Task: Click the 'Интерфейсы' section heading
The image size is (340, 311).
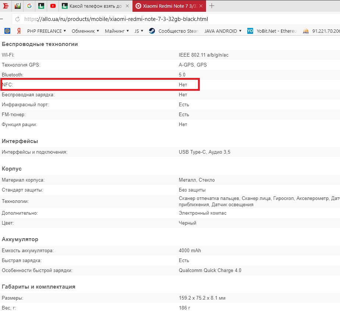Action: coord(20,141)
